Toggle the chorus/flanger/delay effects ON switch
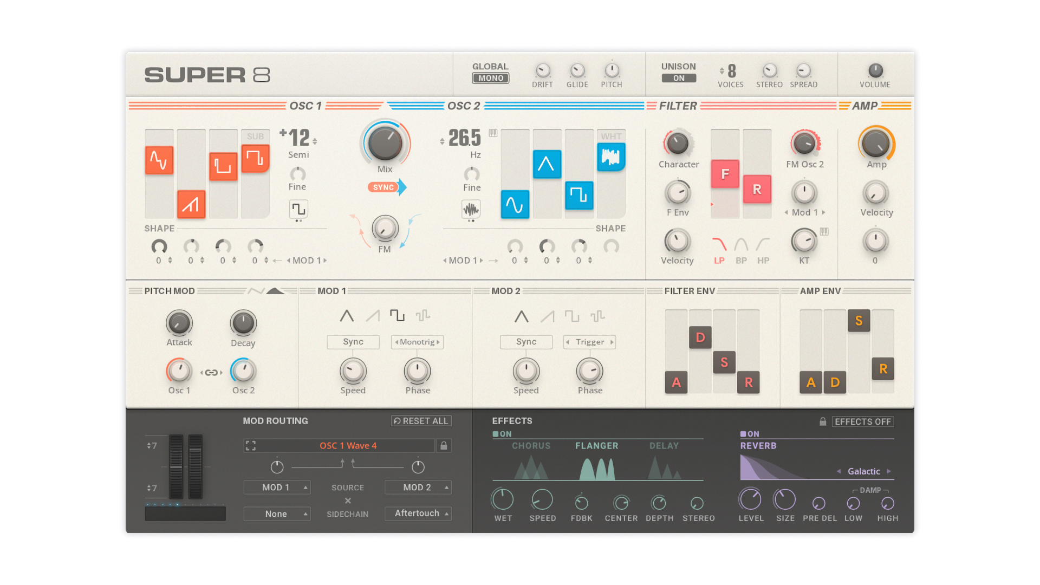This screenshot has height=585, width=1040. point(502,434)
